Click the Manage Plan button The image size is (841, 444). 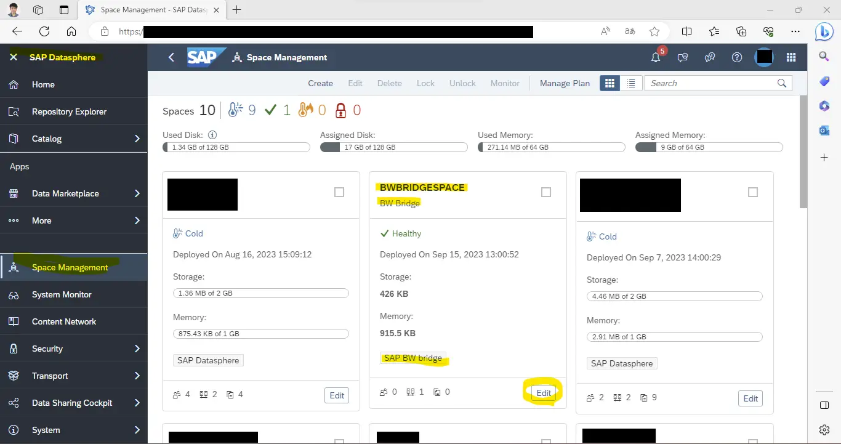point(565,83)
